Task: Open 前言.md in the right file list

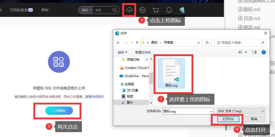Action: (x=249, y=27)
